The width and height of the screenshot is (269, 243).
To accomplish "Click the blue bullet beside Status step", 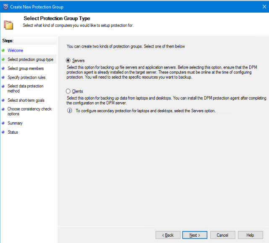I will pos(3,132).
